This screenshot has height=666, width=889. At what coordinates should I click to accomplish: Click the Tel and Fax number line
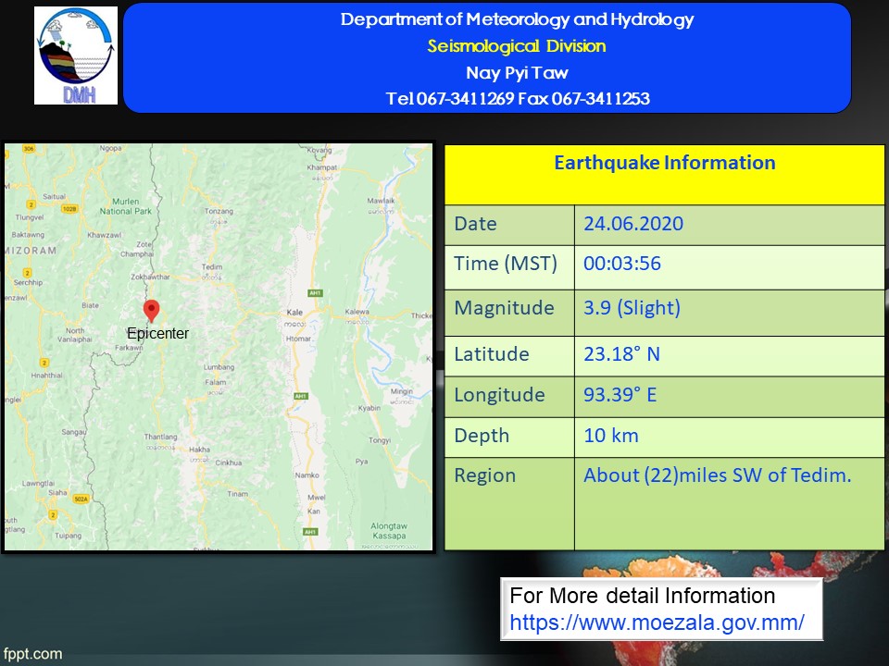[517, 99]
